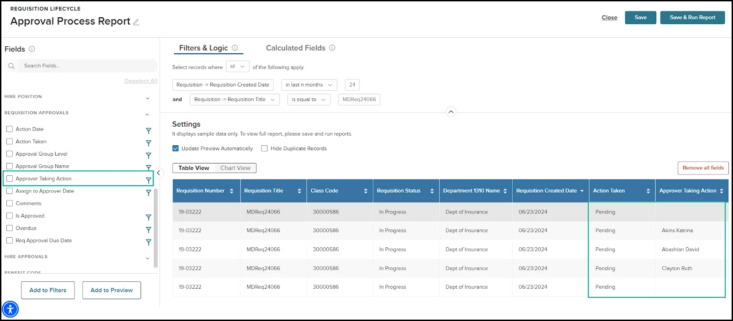
Task: Click the filter icon for Approver Taking Action
Action: click(x=148, y=180)
